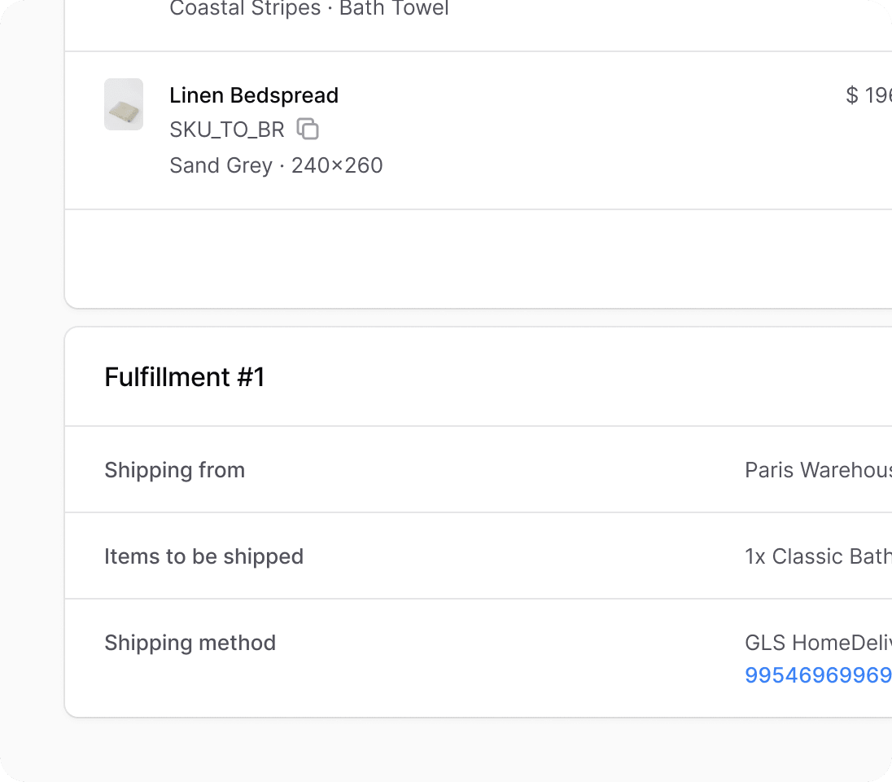Viewport: 892px width, 782px height.
Task: Click the dollar sign before the price
Action: [851, 95]
